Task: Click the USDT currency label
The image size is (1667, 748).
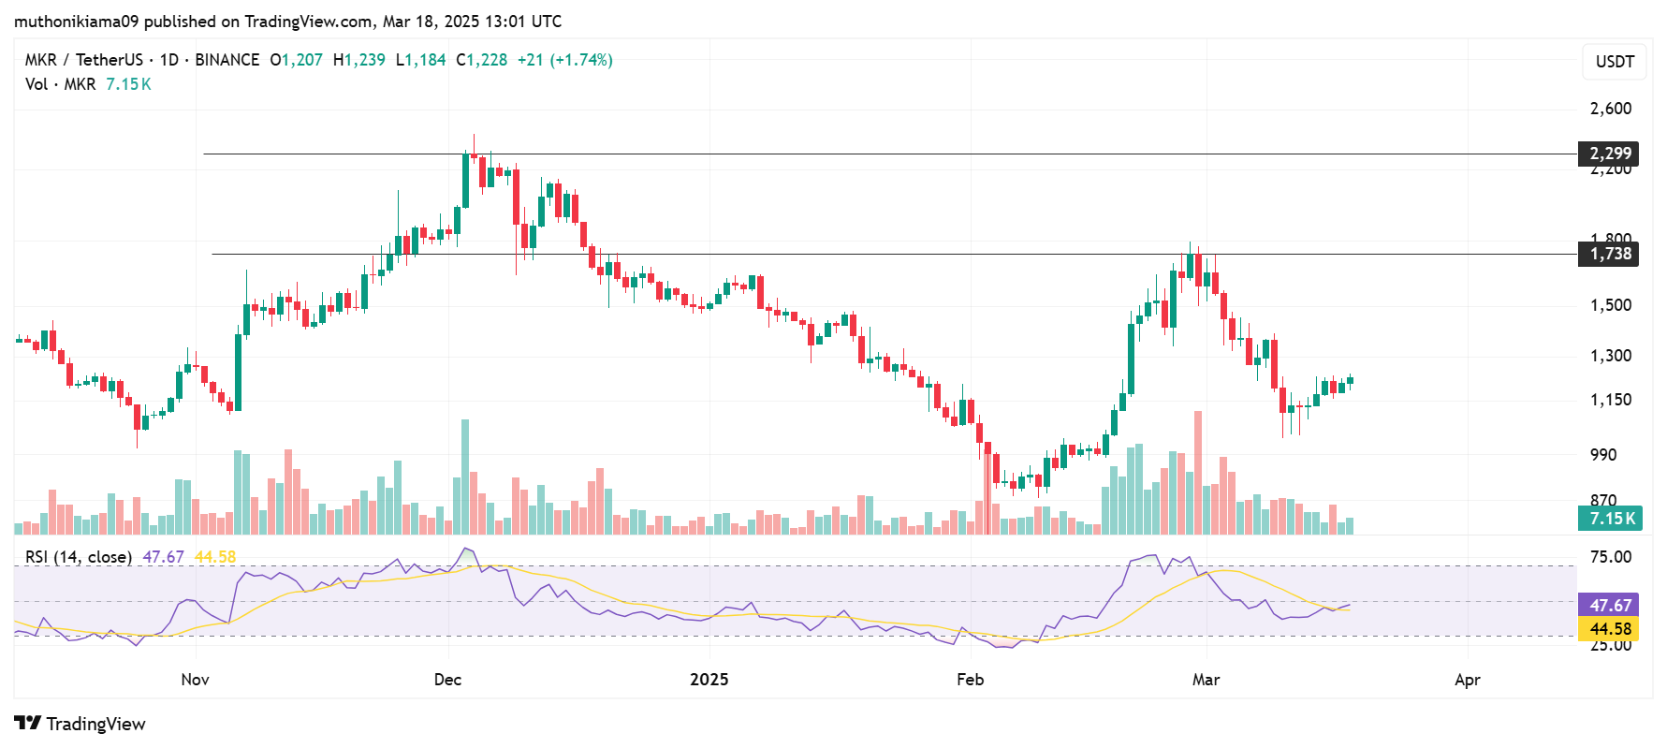Action: point(1615,62)
